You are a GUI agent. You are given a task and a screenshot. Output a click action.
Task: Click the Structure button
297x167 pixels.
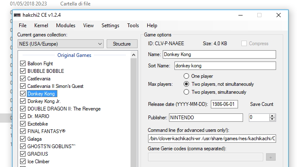coord(122,44)
